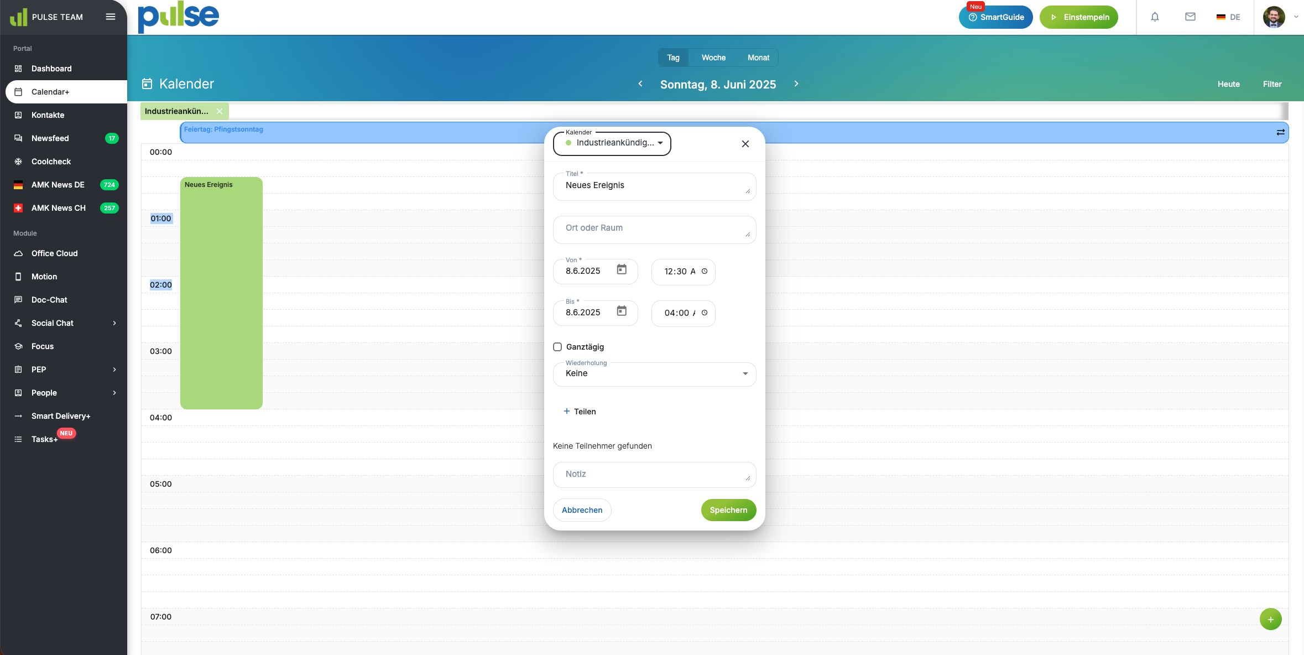Open the mail envelope icon
Image resolution: width=1304 pixels, height=655 pixels.
click(1190, 17)
